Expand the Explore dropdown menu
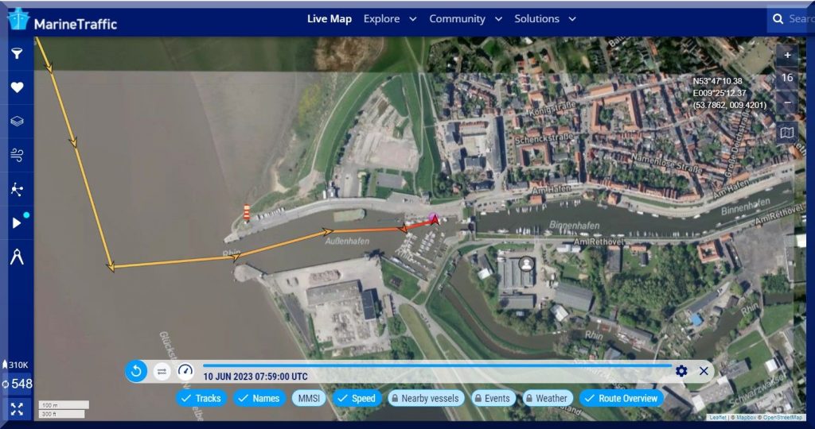Image resolution: width=815 pixels, height=429 pixels. (389, 19)
